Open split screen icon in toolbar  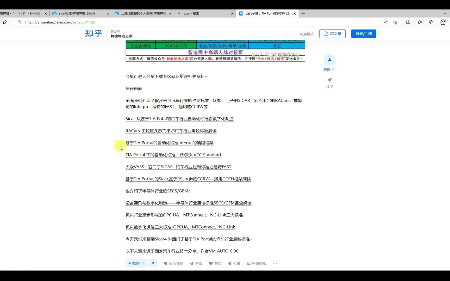pyautogui.click(x=408, y=22)
